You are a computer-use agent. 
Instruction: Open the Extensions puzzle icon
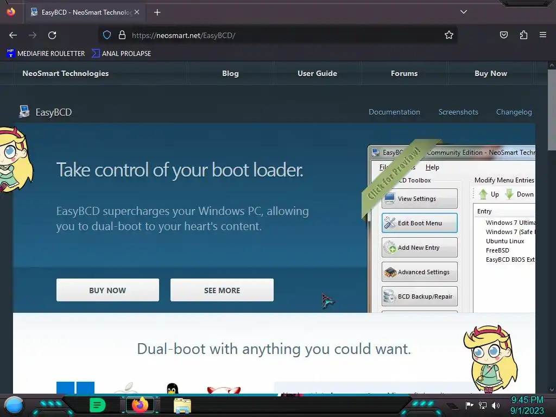click(x=523, y=35)
